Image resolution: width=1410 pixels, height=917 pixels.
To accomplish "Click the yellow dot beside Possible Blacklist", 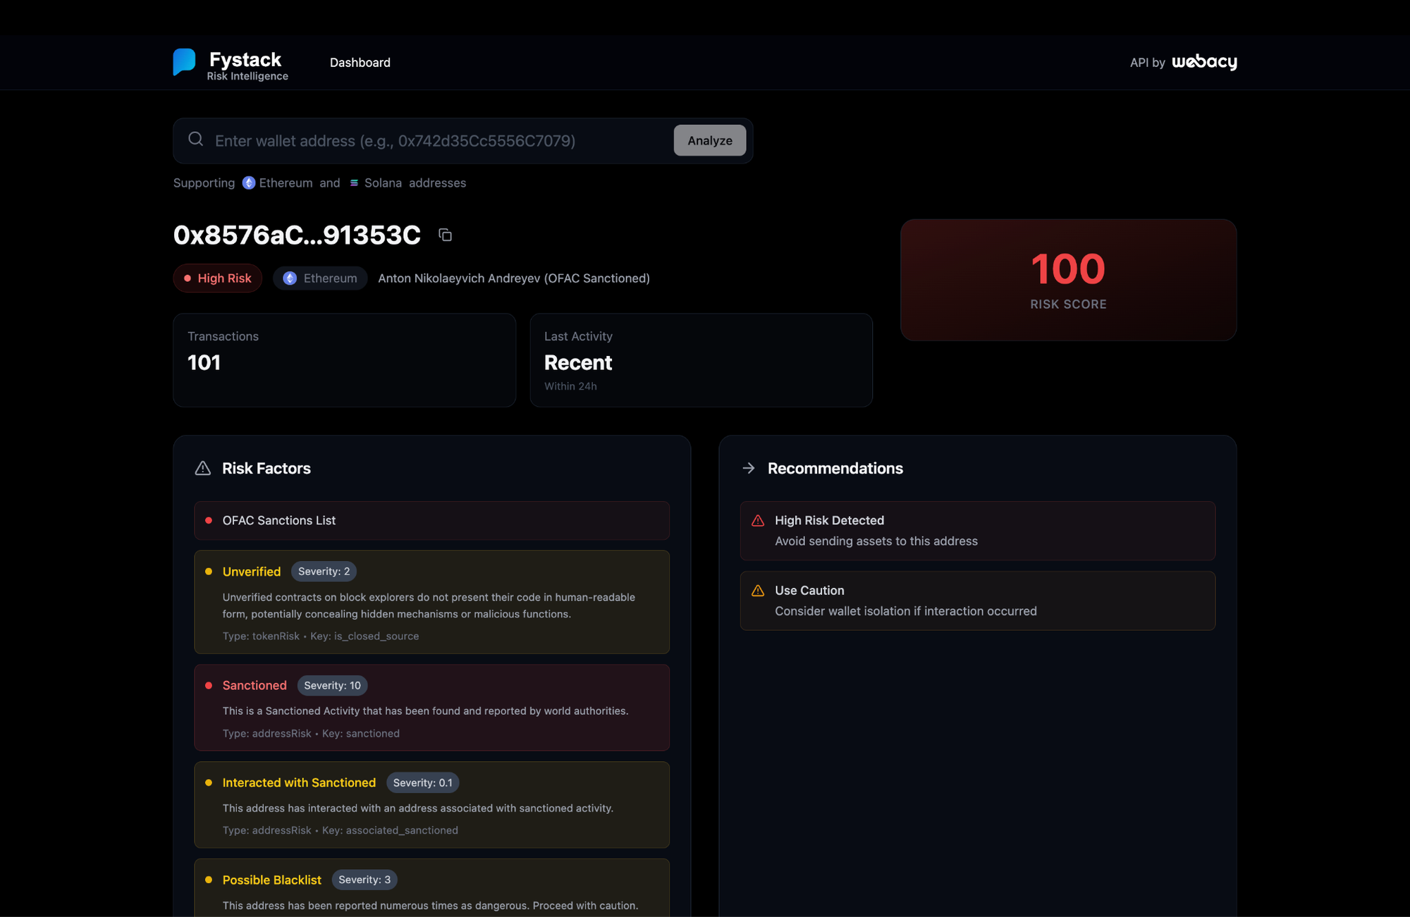I will point(209,880).
